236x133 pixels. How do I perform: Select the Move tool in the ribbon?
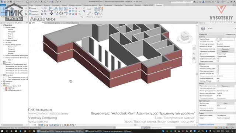(51, 13)
